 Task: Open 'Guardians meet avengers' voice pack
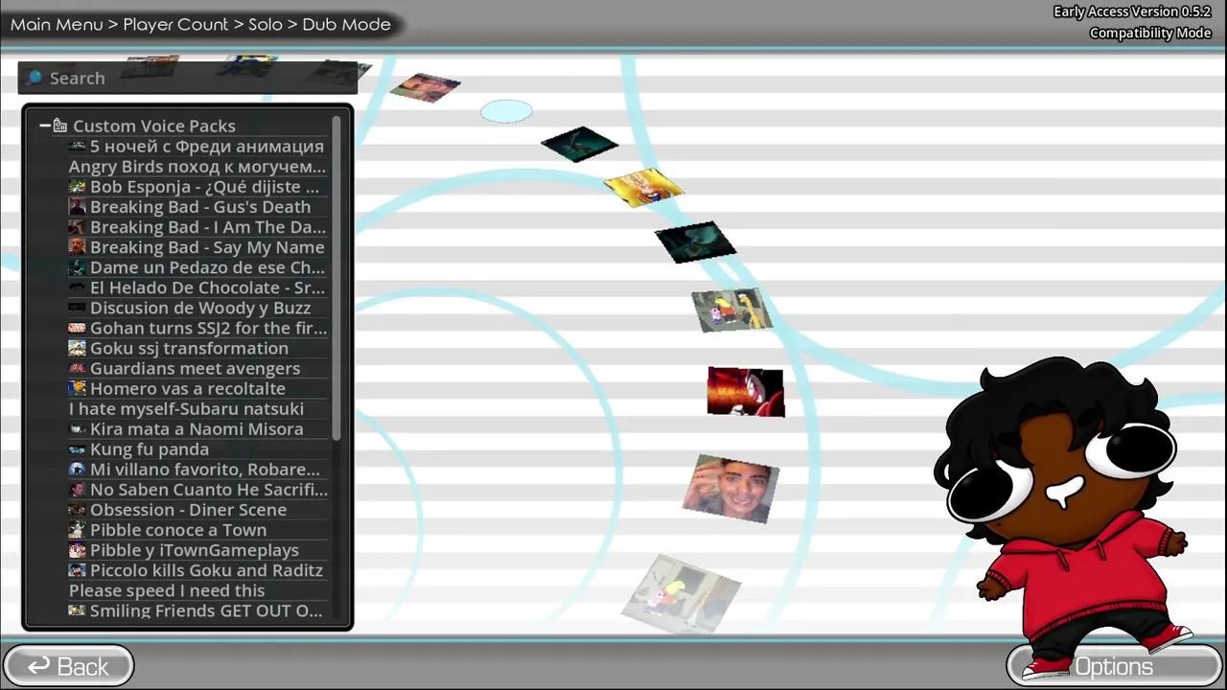(195, 368)
